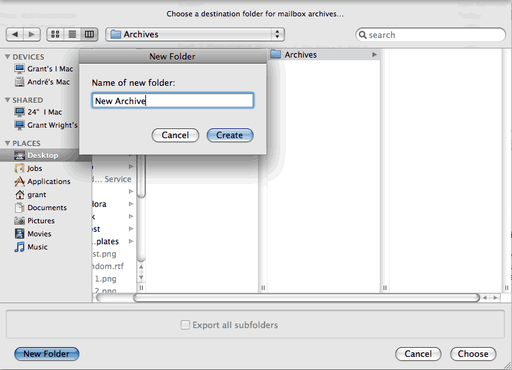Screen dimensions: 512x370
Task: Expand the lora folder arrow
Action: coord(131,204)
